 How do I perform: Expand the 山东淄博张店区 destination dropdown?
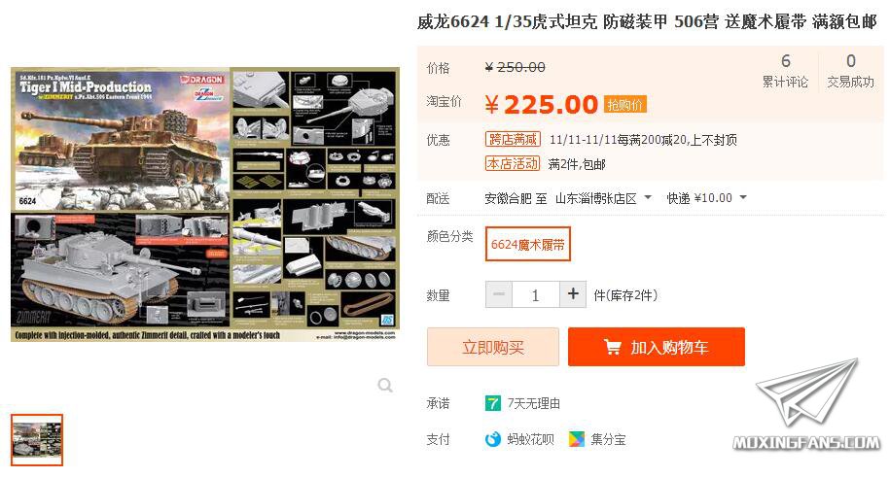[x=603, y=198]
